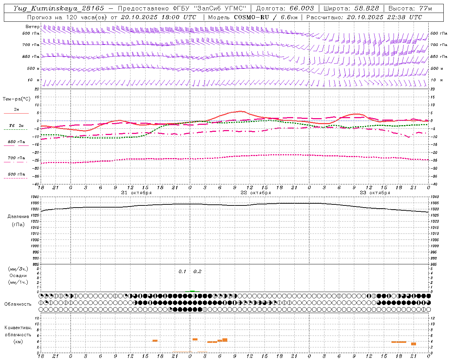The width and height of the screenshot is (449, 359).
Task: Click the 0.2 precipitation amount value
Action: coord(197,271)
